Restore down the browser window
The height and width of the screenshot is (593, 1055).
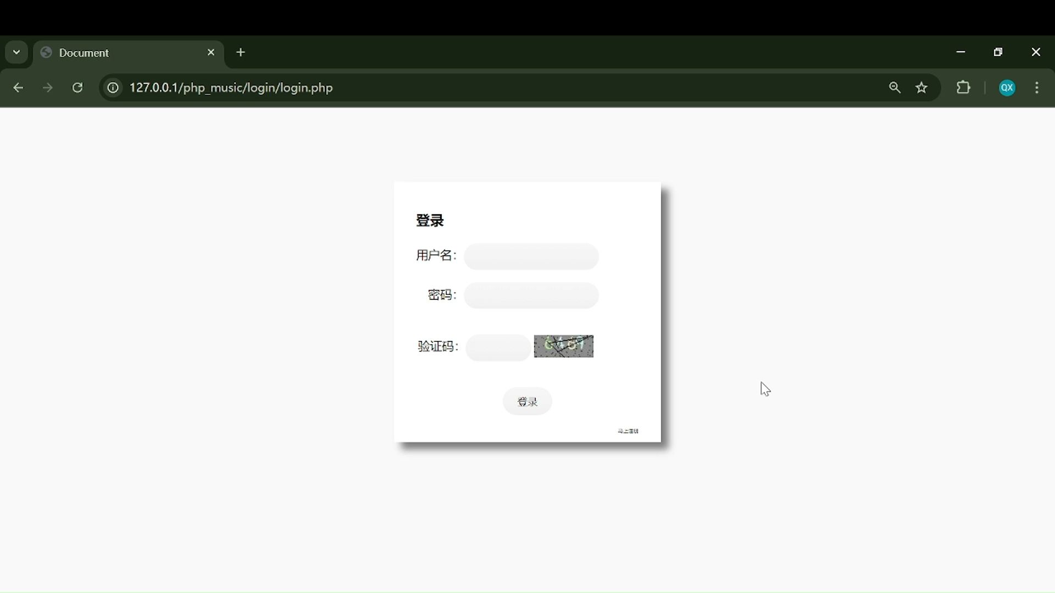(x=998, y=52)
